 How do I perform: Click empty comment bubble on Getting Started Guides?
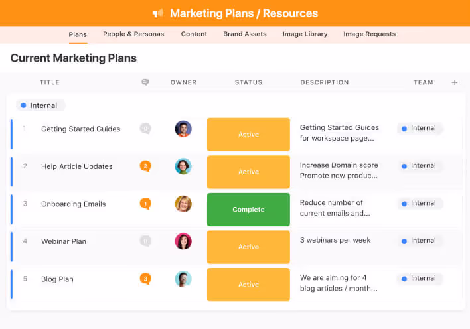(145, 129)
